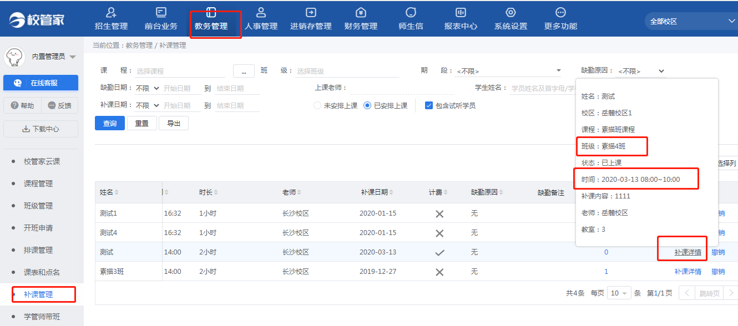Image resolution: width=738 pixels, height=326 pixels.
Task: Open the 全部校区 campus dropdown
Action: pos(691,21)
